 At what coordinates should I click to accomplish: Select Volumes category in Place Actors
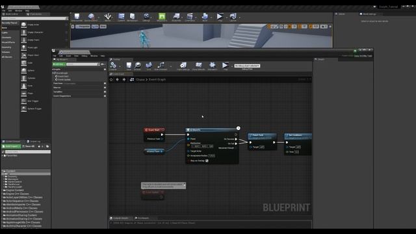[x=6, y=52]
